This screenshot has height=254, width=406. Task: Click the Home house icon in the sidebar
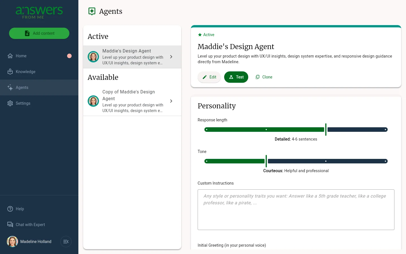pyautogui.click(x=10, y=56)
